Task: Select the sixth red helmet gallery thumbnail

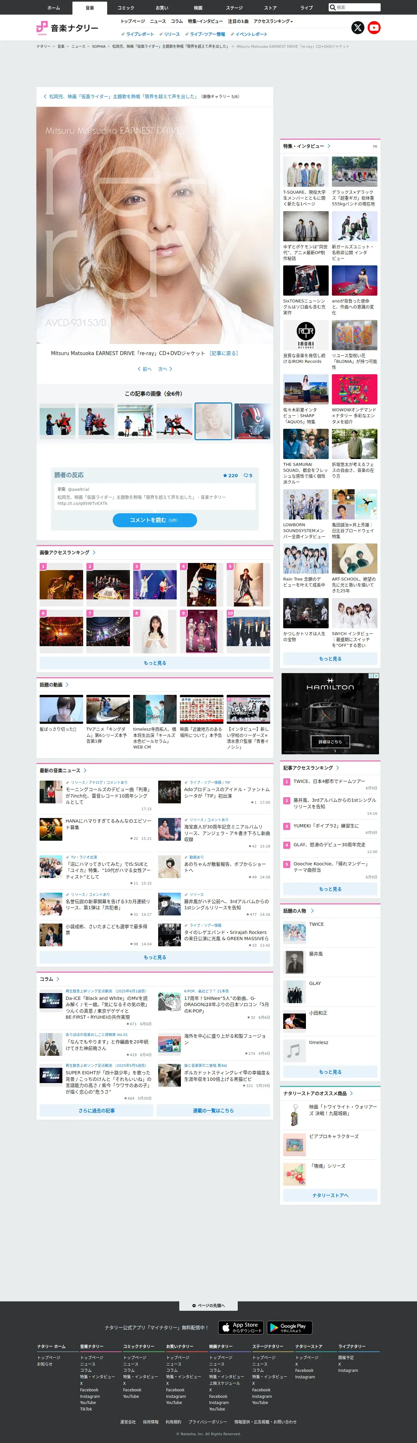Action: [252, 421]
